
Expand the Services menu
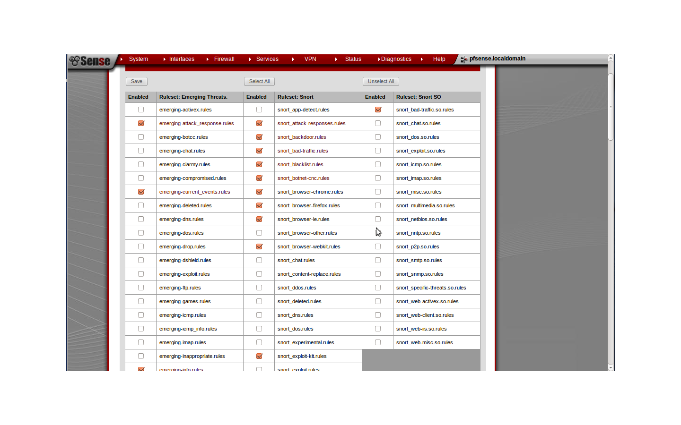[x=267, y=59]
